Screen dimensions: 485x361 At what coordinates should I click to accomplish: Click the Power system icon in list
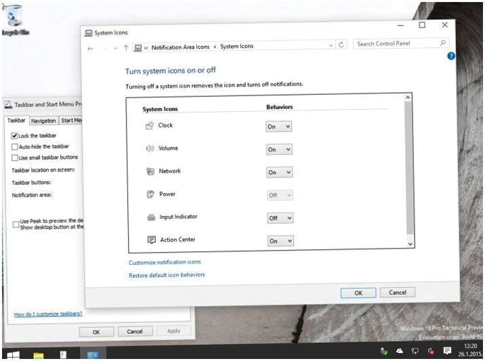pos(150,194)
